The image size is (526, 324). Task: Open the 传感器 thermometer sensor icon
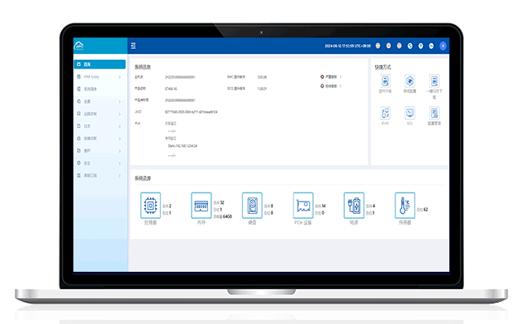click(405, 205)
